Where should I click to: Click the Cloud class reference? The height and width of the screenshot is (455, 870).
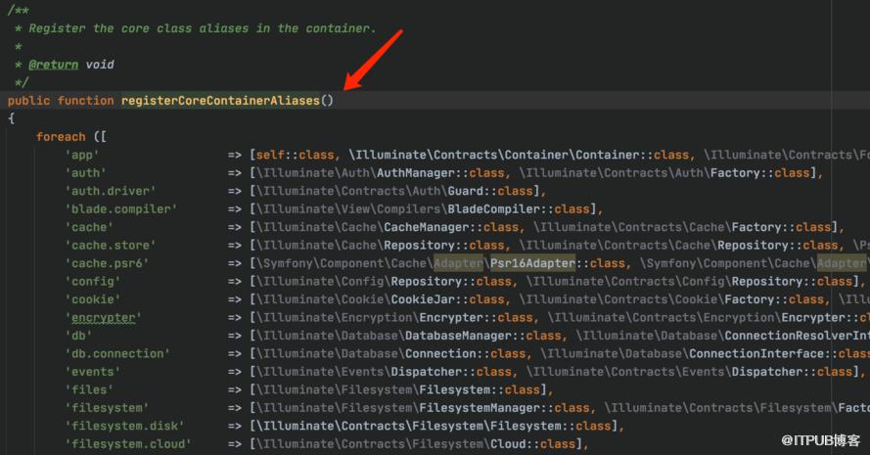click(508, 444)
